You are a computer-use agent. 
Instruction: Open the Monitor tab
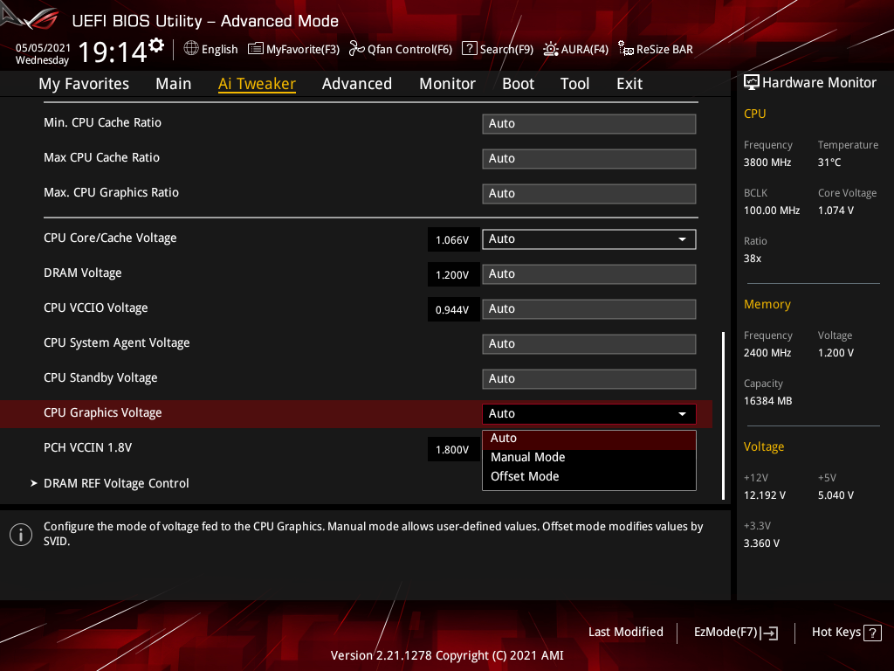pyautogui.click(x=448, y=84)
